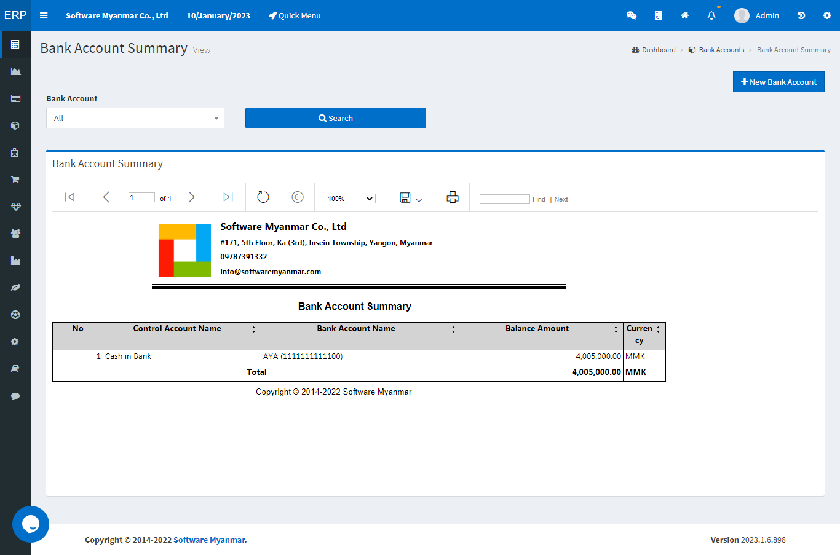Open the diamond icon in the sidebar
Viewport: 840px width, 555px height.
[x=15, y=207]
